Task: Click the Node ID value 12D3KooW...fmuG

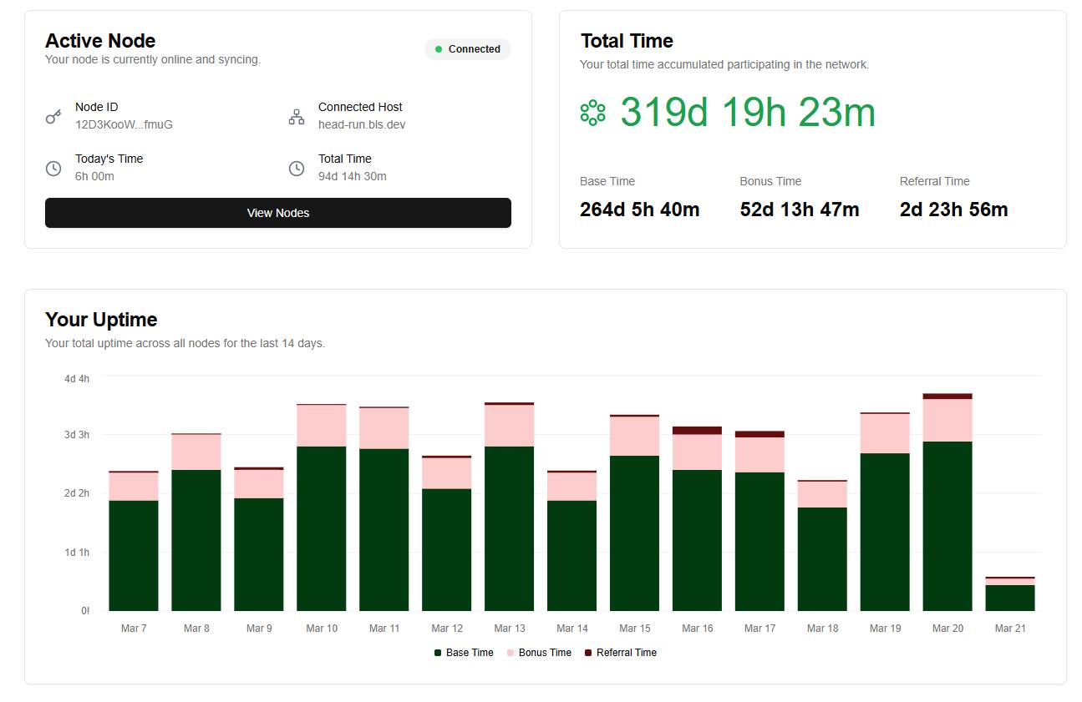Action: coord(124,125)
